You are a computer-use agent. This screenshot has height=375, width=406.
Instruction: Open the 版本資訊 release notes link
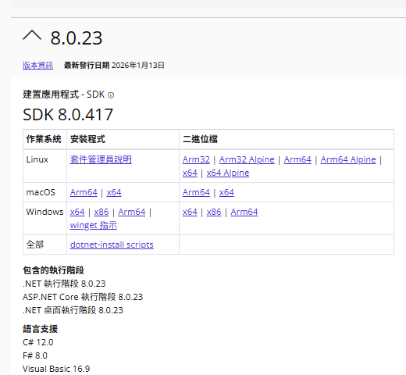(x=38, y=65)
